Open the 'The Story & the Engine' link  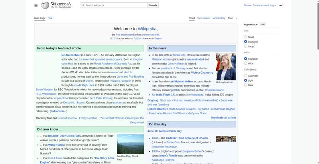(x=104, y=158)
